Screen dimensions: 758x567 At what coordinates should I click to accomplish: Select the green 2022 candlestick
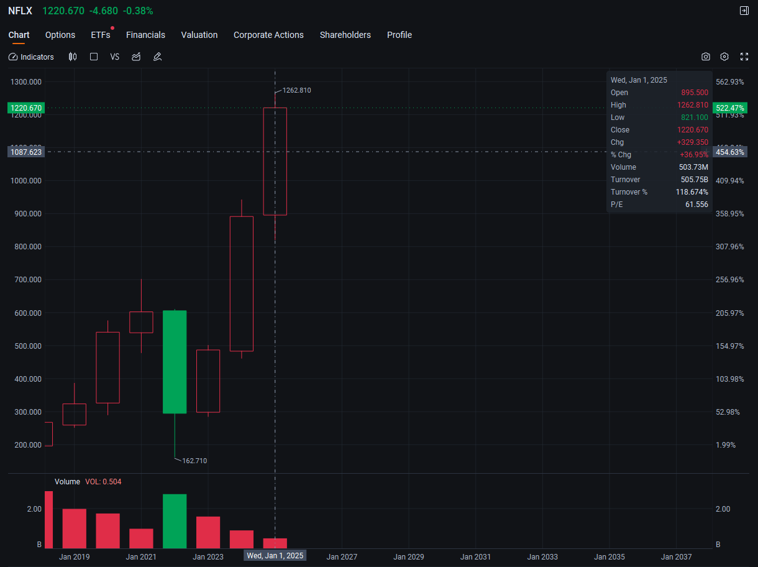[175, 362]
